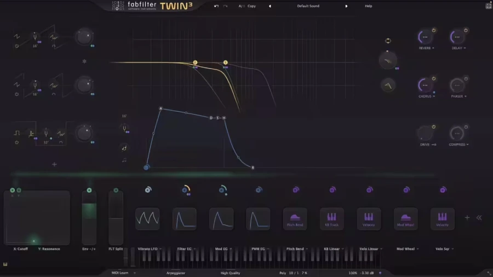Click the PWM EG envelope slot

258,218
